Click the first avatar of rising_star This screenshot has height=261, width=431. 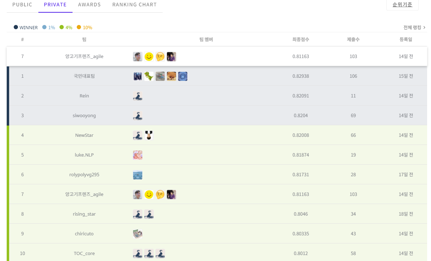(x=138, y=214)
